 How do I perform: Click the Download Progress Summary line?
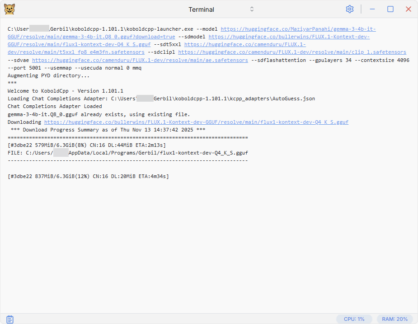108,130
